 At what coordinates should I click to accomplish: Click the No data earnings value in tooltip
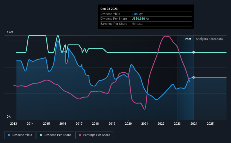tap(137, 24)
